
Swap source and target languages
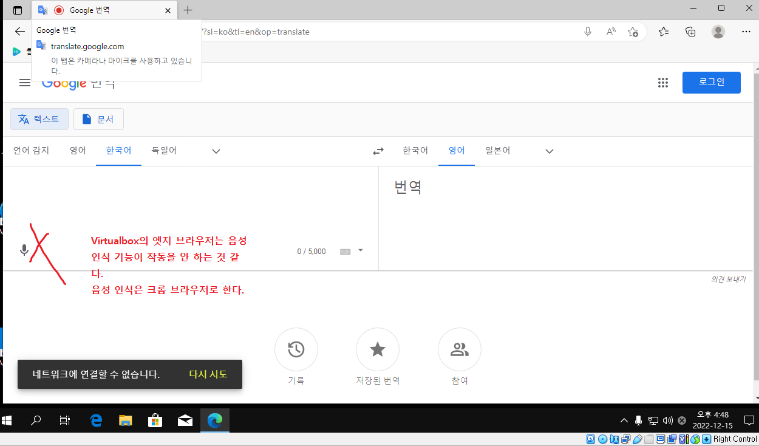(378, 151)
